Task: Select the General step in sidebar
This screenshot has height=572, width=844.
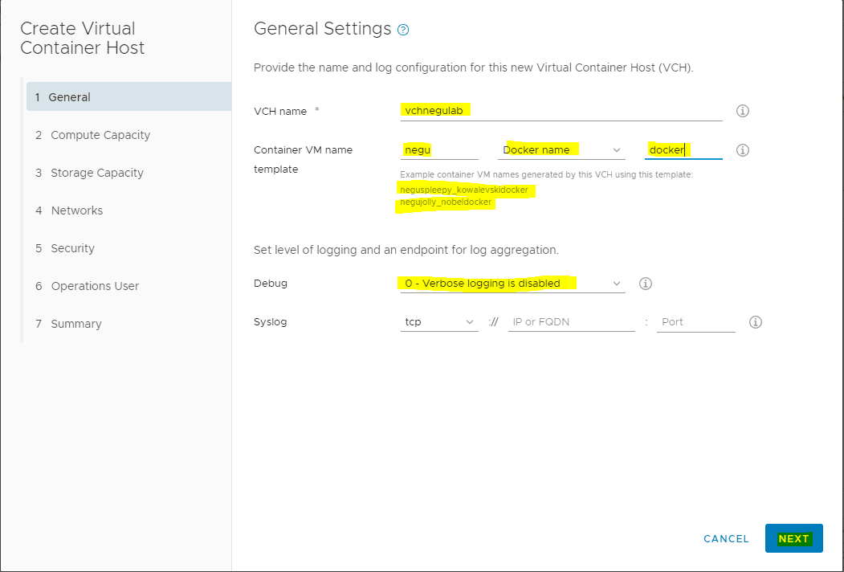Action: tap(70, 97)
